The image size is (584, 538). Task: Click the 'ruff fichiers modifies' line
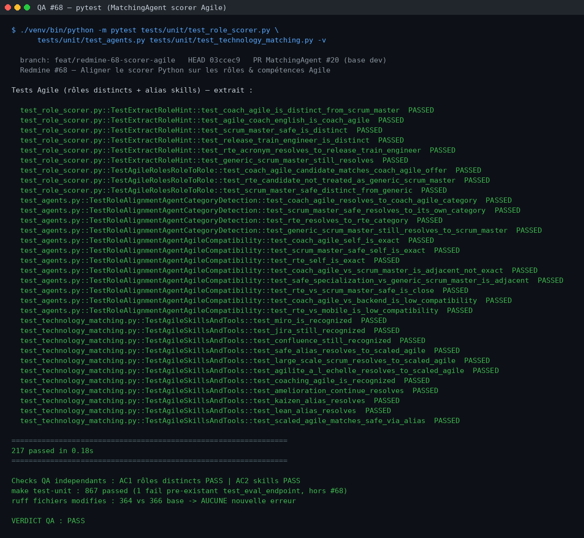pyautogui.click(x=154, y=501)
